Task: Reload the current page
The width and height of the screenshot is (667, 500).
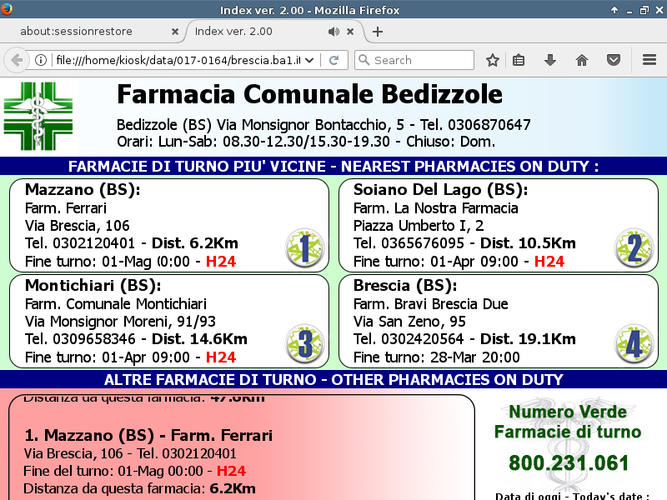Action: pyautogui.click(x=333, y=60)
